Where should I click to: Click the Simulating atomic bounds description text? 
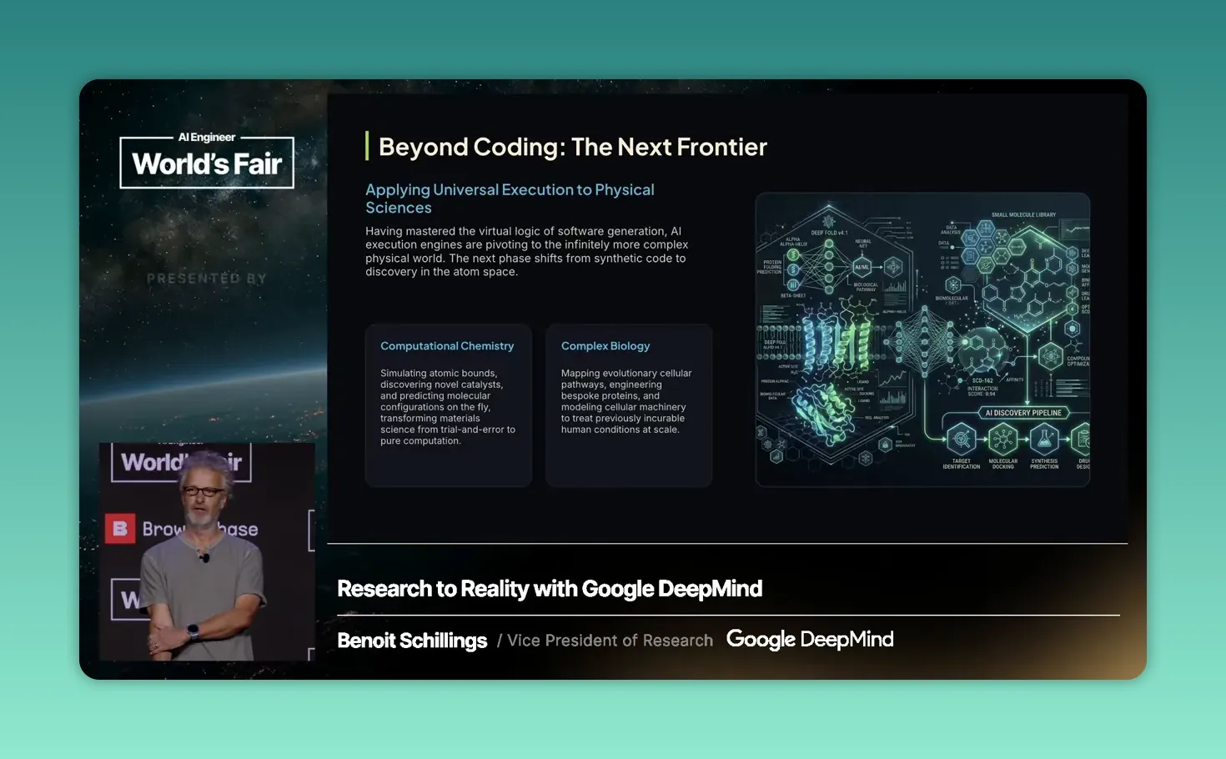[448, 407]
